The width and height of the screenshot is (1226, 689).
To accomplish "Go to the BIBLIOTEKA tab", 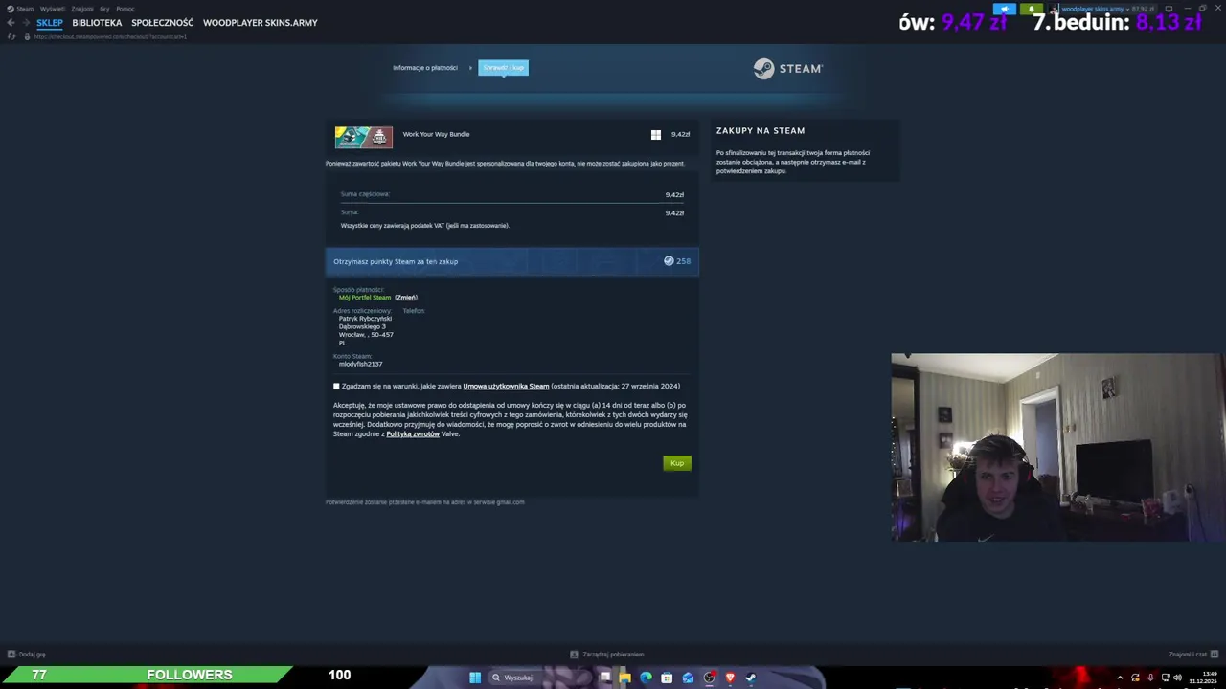I will [x=97, y=23].
